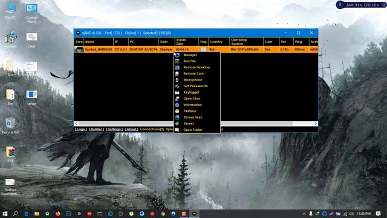The image size is (387, 218).
Task: Click the Pastime smiley icon
Action: 177,111
